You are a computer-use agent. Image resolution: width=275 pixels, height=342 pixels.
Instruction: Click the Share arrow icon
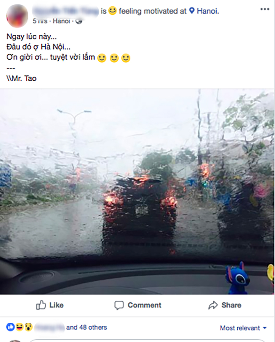213,305
